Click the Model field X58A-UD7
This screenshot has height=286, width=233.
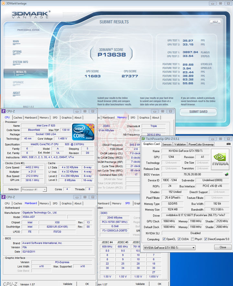click(44, 217)
